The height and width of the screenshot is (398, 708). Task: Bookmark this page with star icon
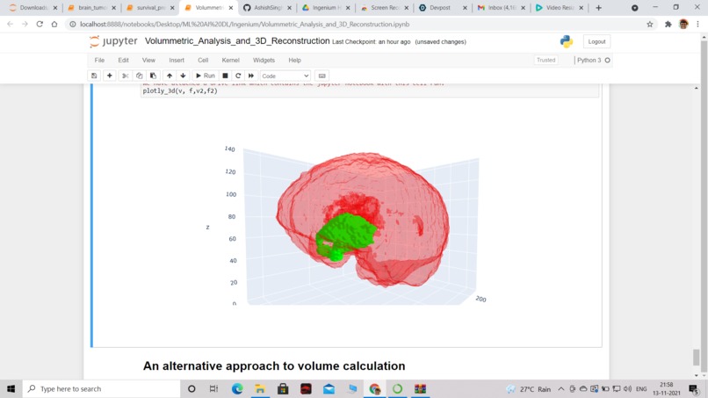click(650, 25)
